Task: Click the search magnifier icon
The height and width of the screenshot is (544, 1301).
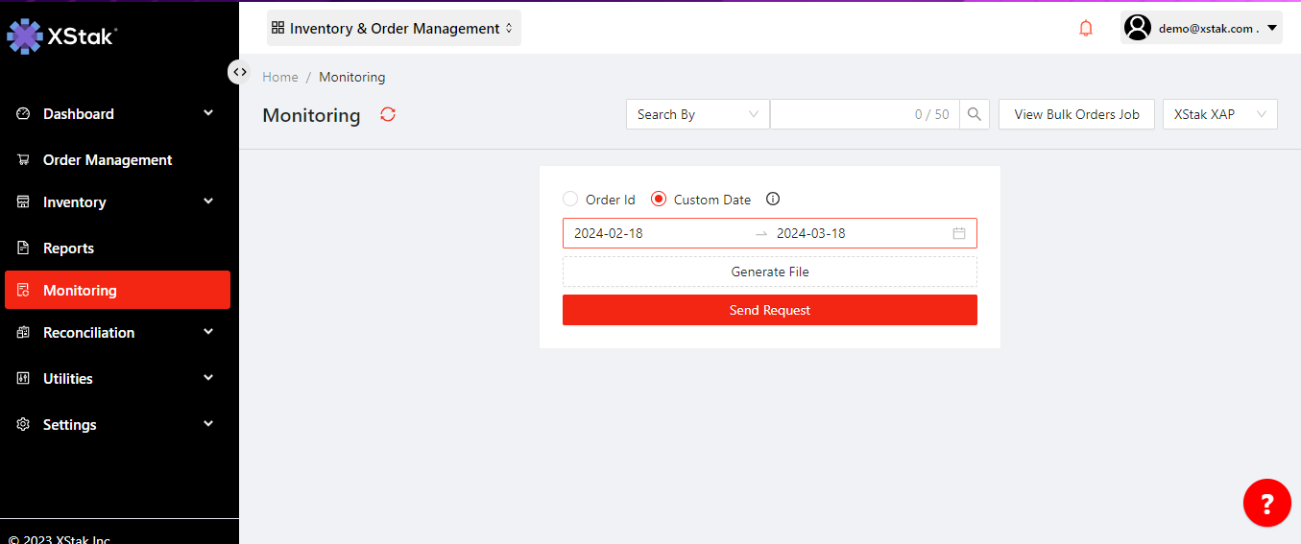Action: 974,114
